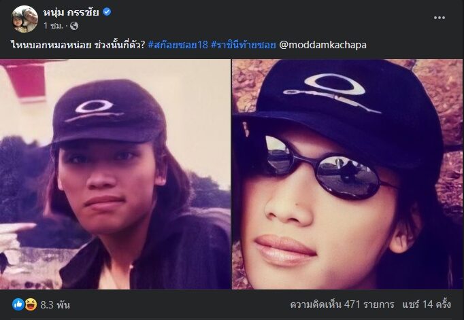Click the Oakley logo on right photo cap

tap(332, 92)
